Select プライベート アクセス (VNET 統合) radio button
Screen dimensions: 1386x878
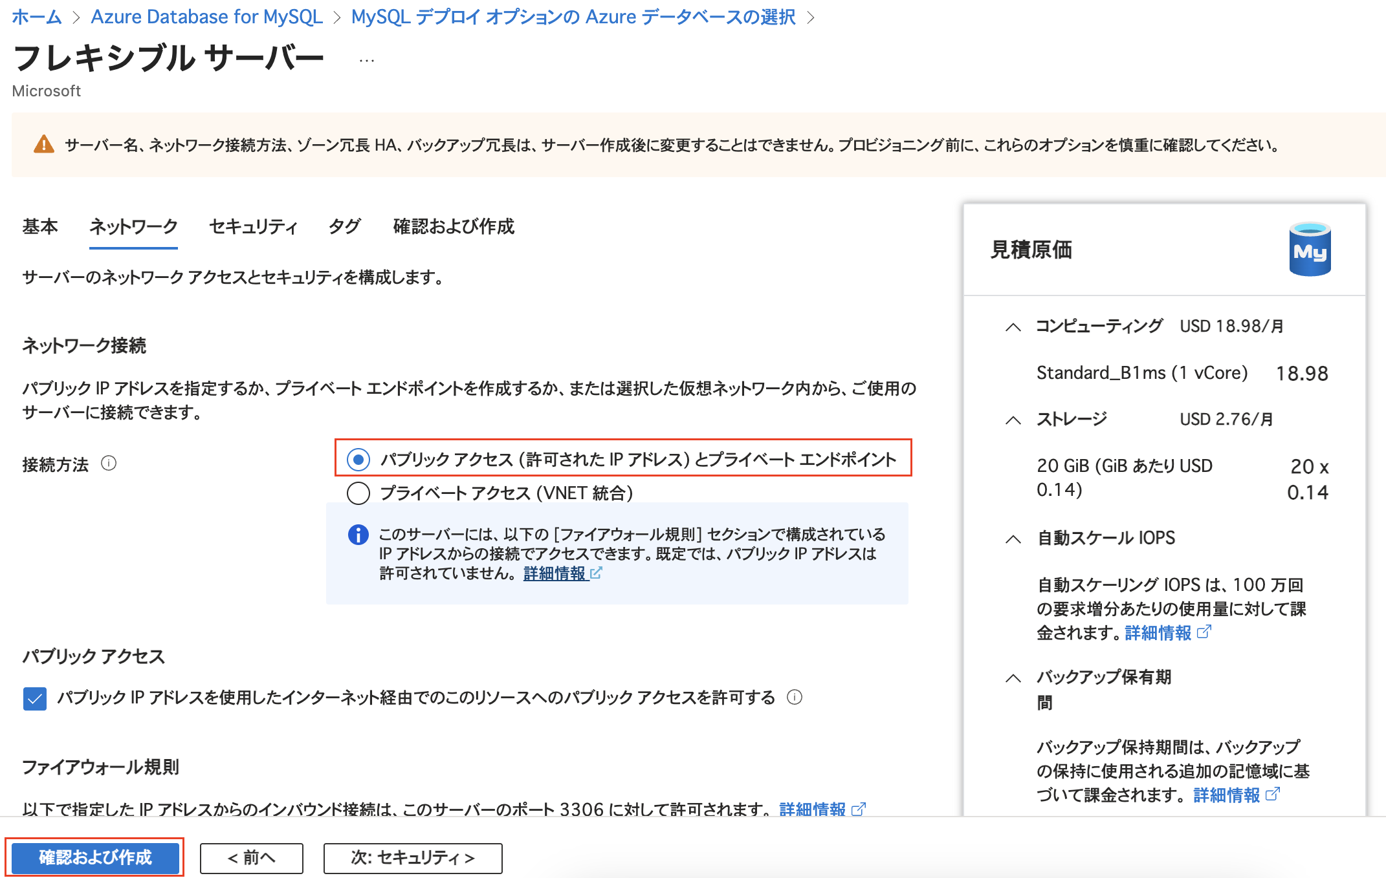358,493
